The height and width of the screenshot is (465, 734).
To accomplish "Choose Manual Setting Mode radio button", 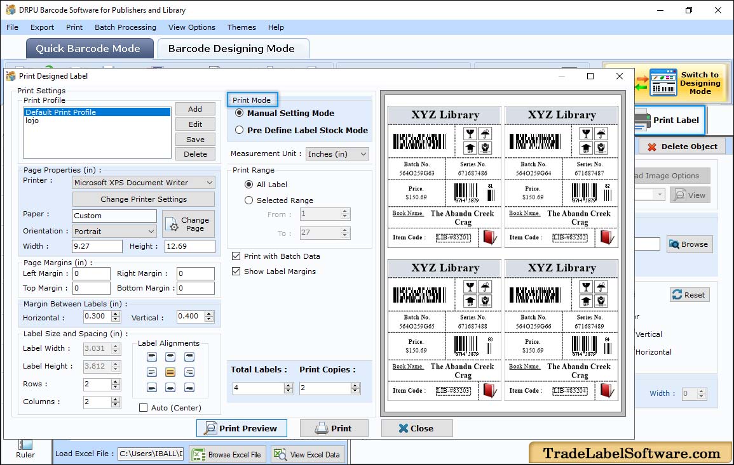I will pyautogui.click(x=239, y=113).
